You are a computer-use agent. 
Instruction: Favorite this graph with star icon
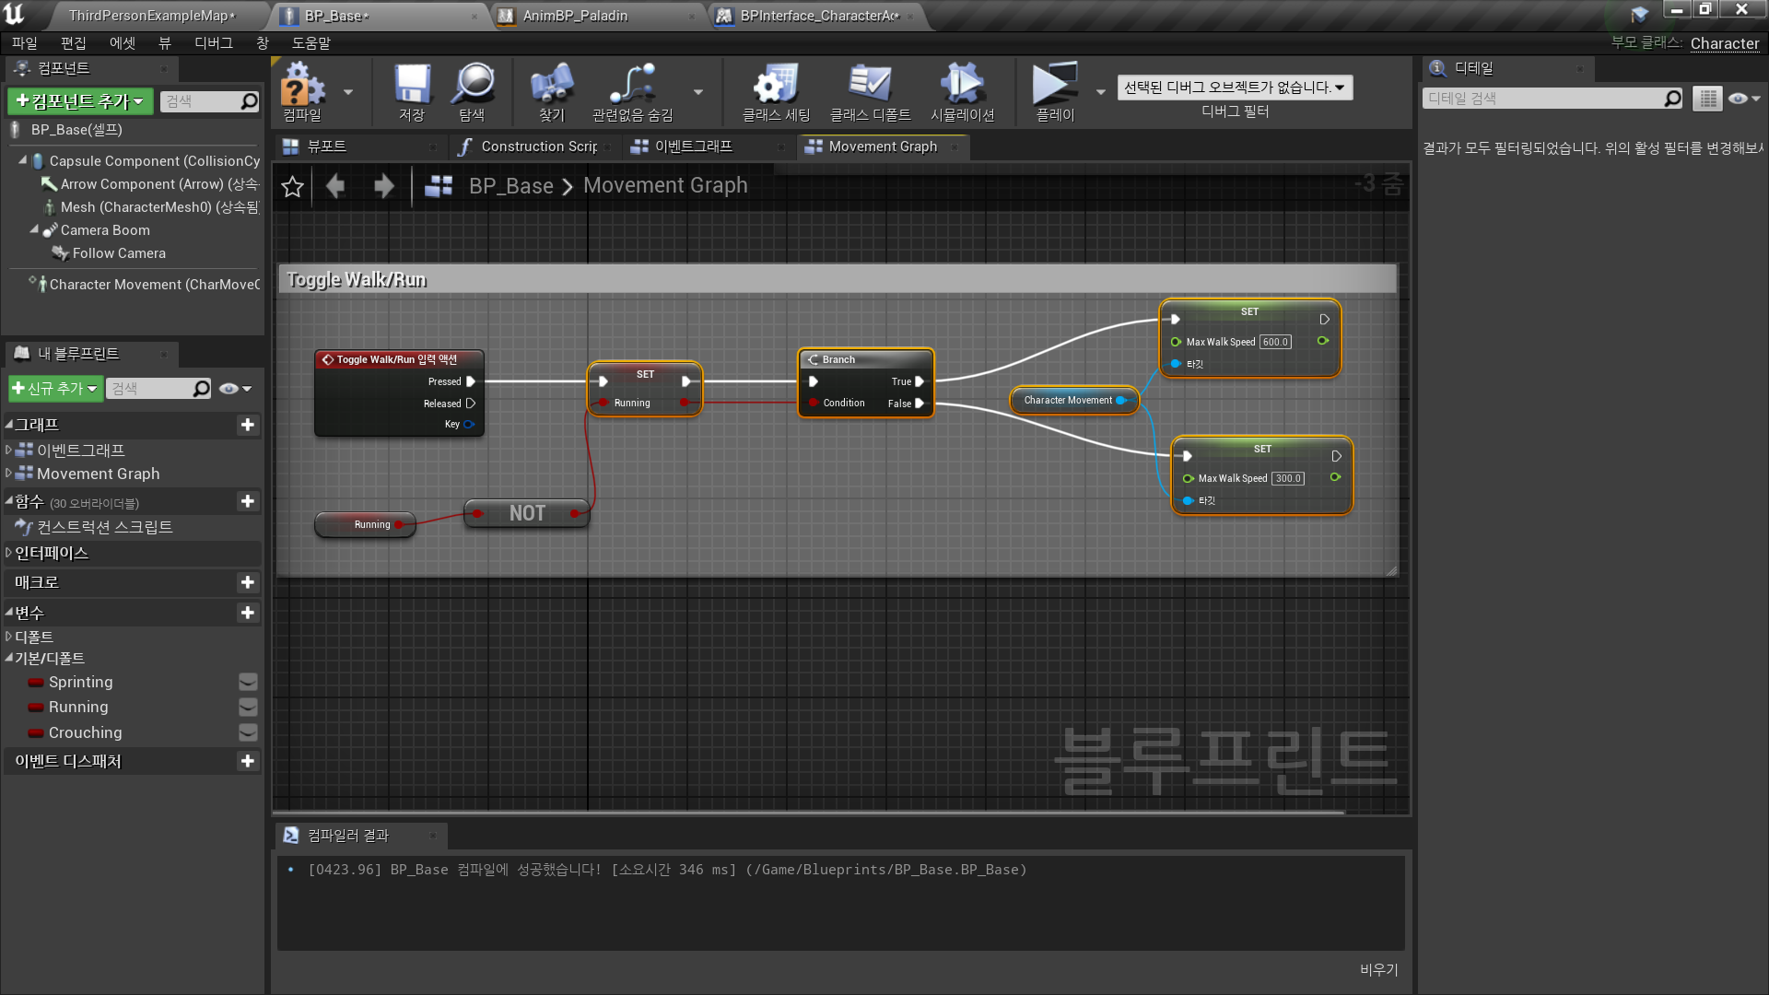[293, 187]
